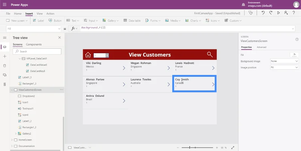Insert a Button control
Screen dimensions: 301x151
[55, 21]
